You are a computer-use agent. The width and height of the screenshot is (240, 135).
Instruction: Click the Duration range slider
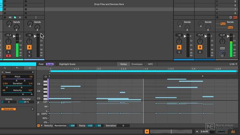click(18, 86)
